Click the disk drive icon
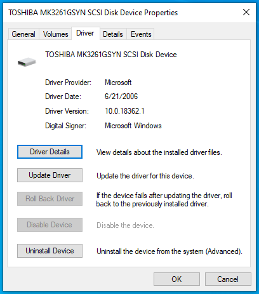 pos(27,62)
